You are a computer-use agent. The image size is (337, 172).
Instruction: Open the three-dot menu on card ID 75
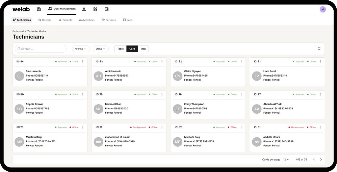(x=83, y=127)
